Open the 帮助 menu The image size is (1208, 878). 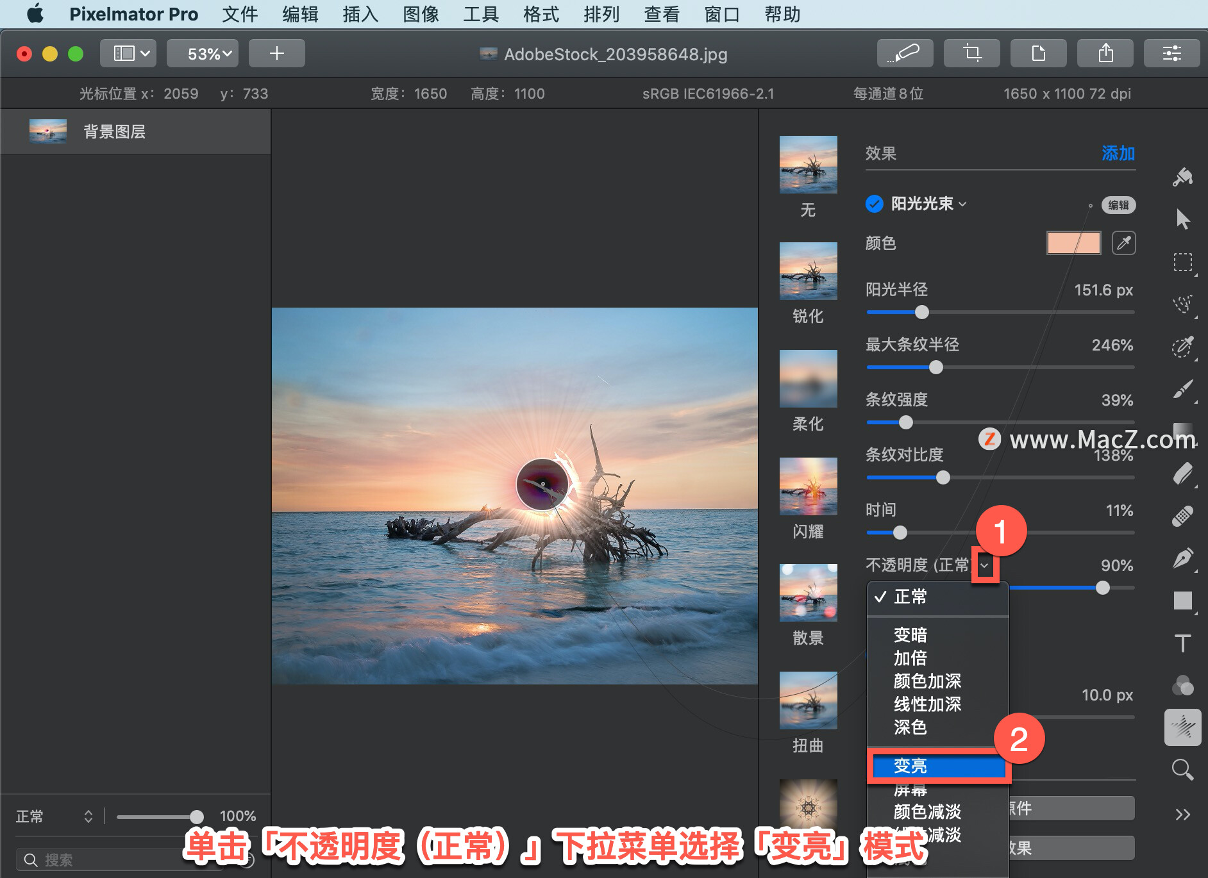coord(782,13)
